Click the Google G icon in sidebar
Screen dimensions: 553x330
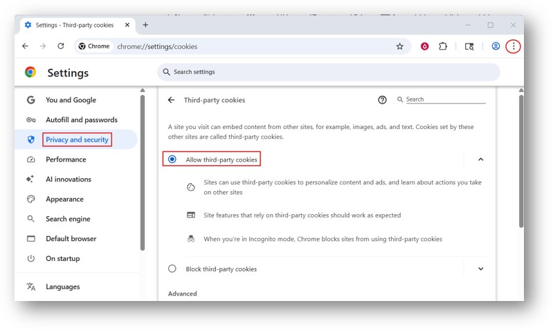31,100
